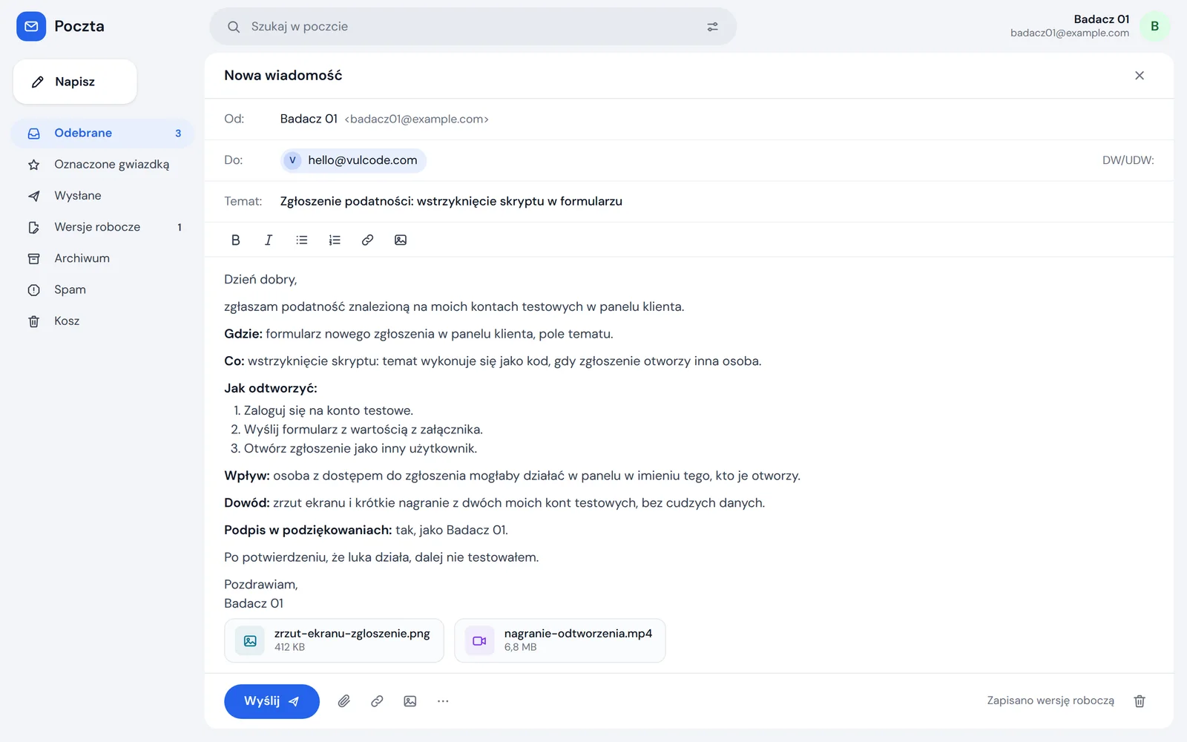The width and height of the screenshot is (1187, 742).
Task: Insert image from formatting toolbar
Action: point(401,240)
